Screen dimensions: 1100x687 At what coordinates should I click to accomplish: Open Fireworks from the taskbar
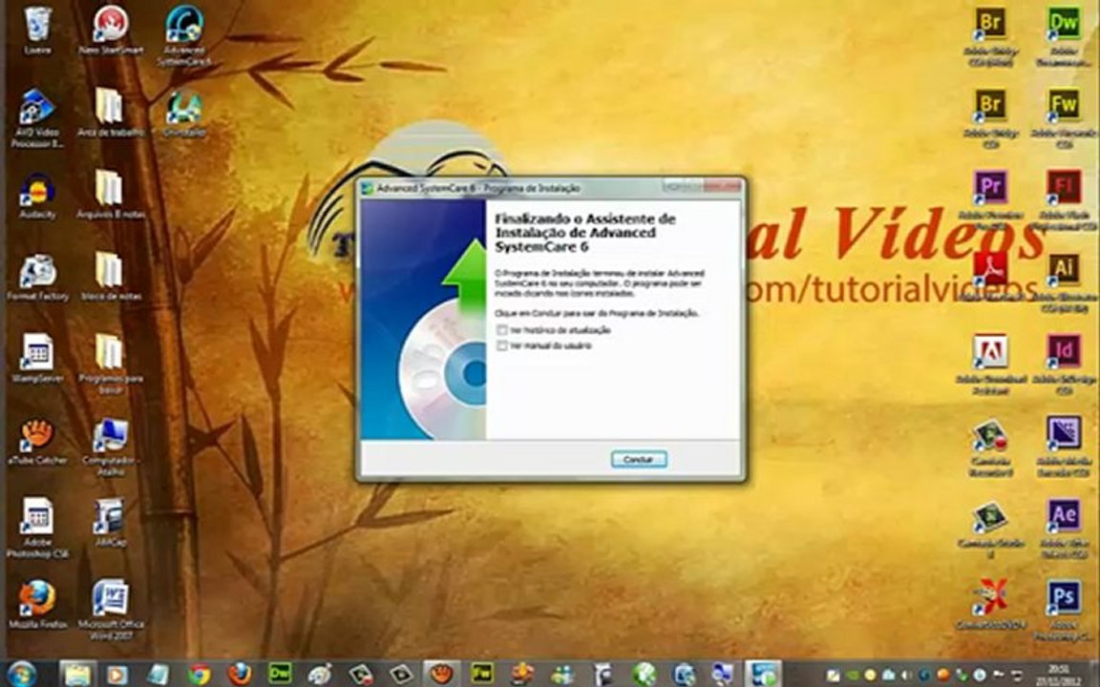tap(482, 674)
